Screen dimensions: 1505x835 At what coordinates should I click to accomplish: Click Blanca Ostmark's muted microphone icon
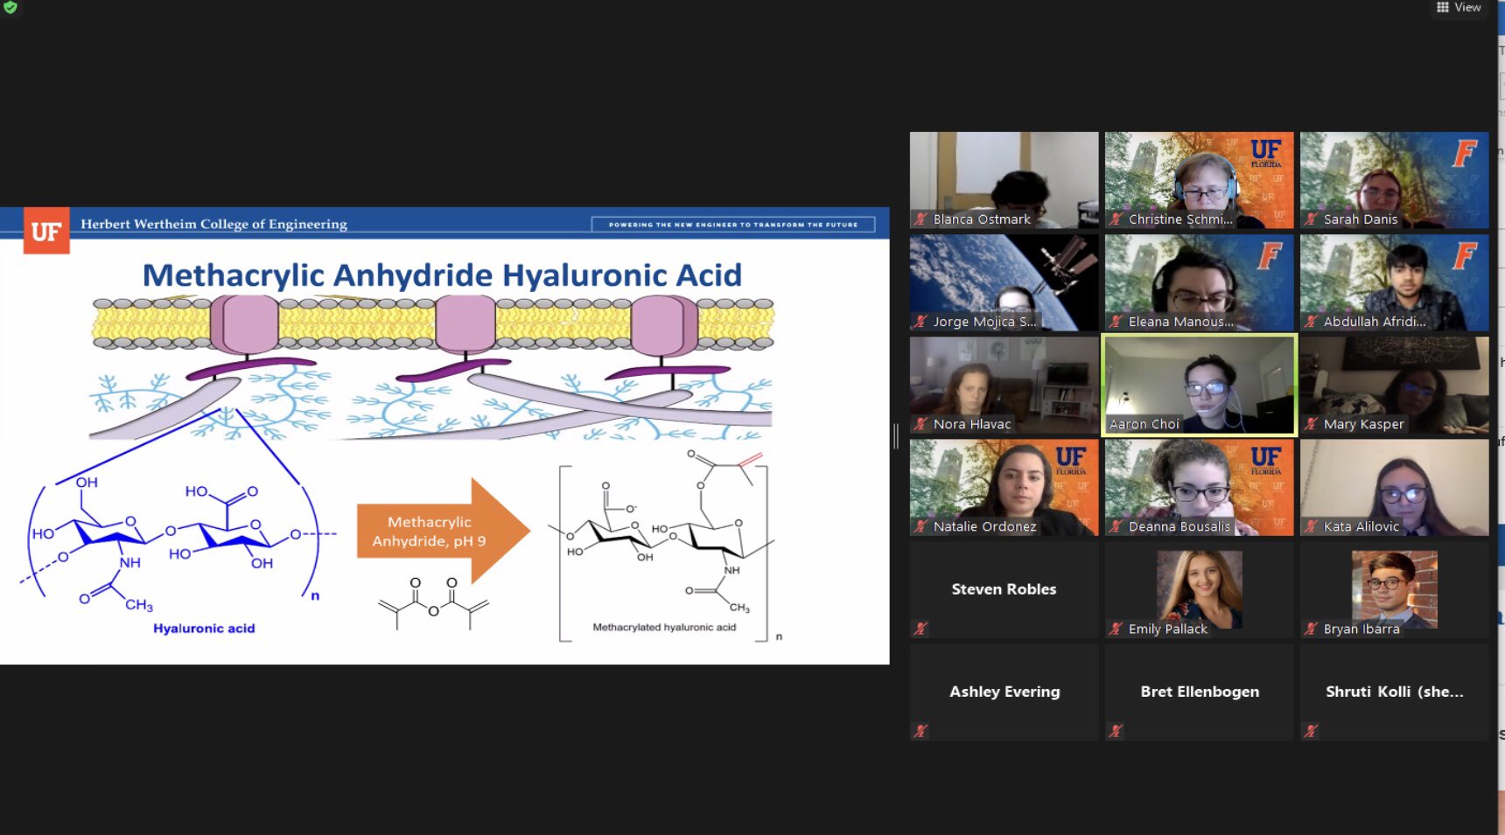point(920,219)
